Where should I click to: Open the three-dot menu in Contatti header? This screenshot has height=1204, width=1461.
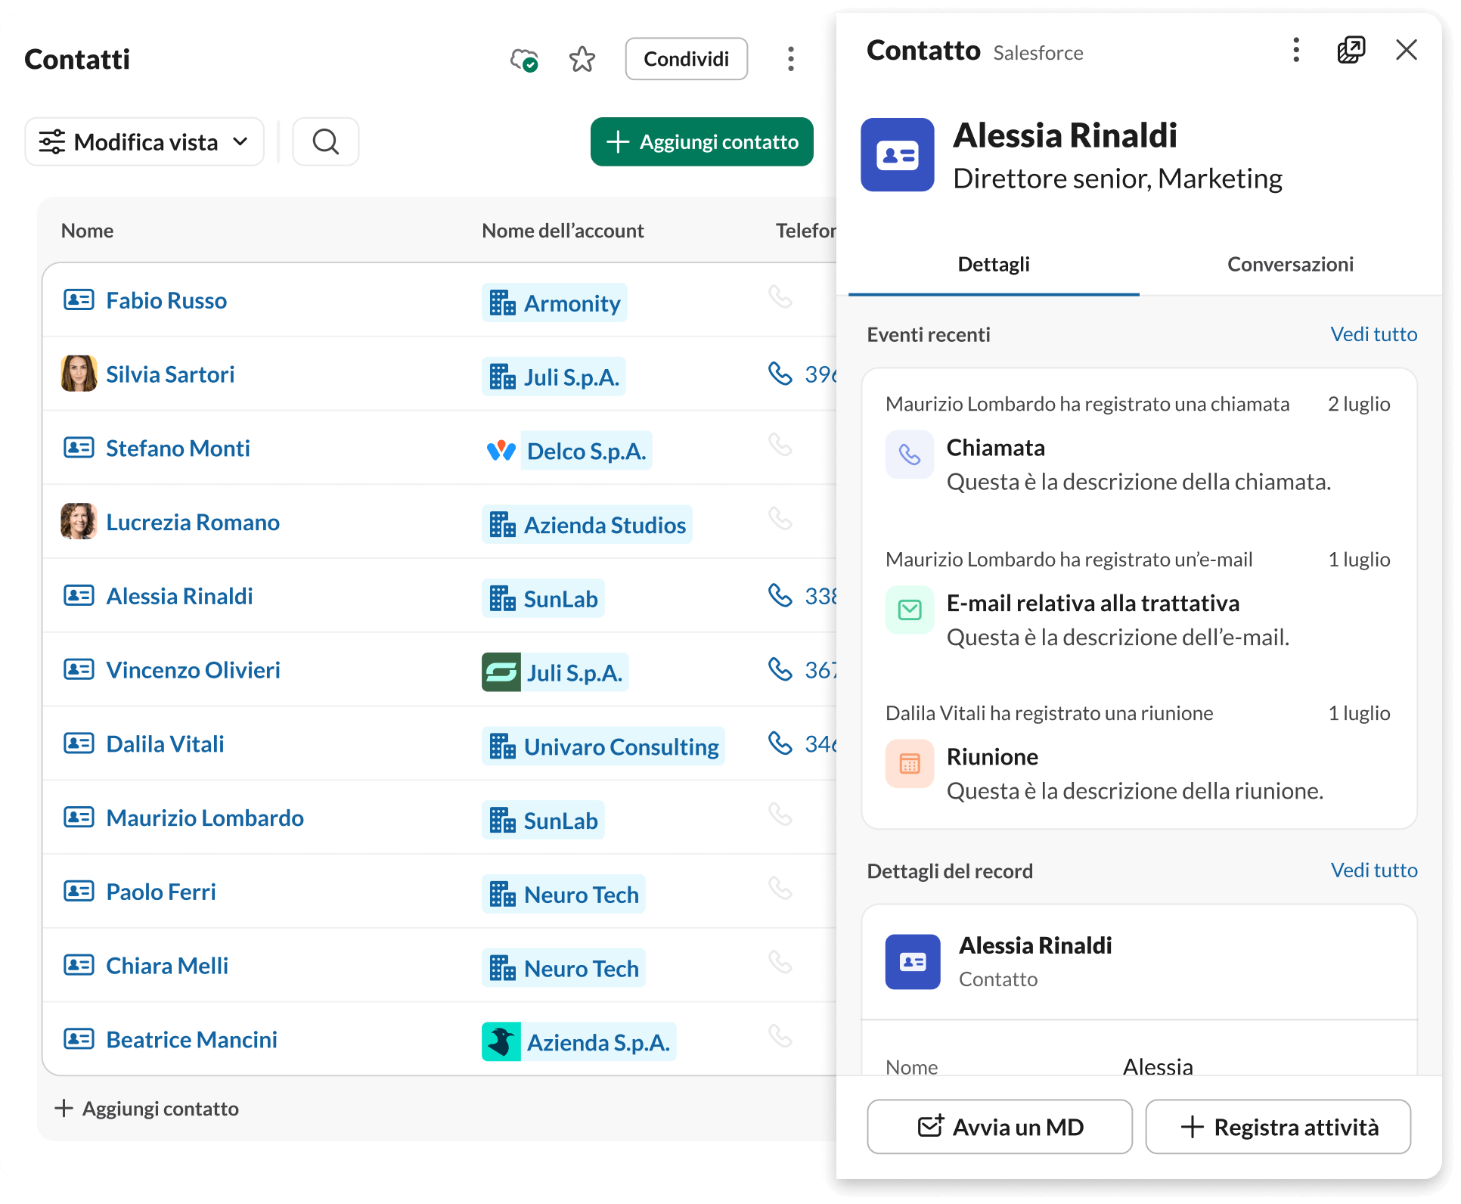(x=790, y=58)
